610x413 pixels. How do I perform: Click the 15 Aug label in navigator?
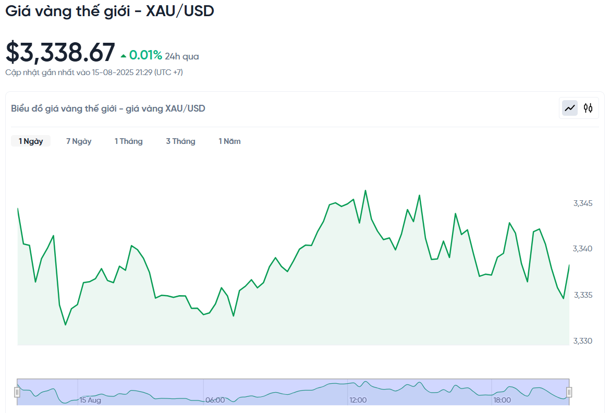(90, 400)
